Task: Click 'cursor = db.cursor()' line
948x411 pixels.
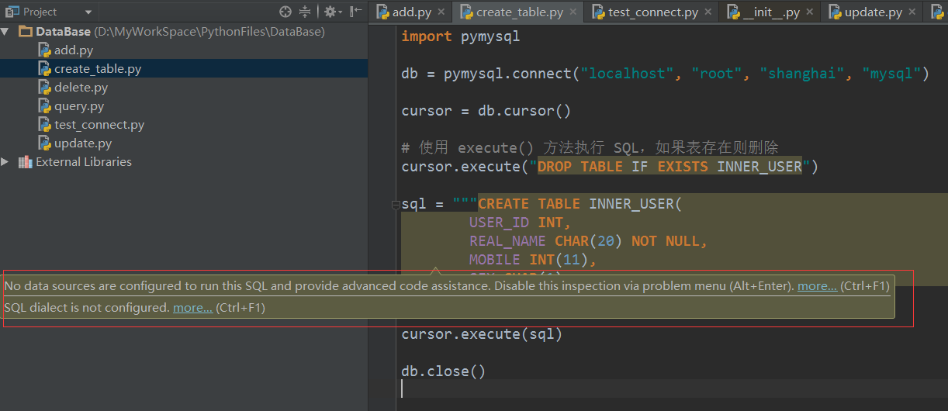Action: pos(486,111)
